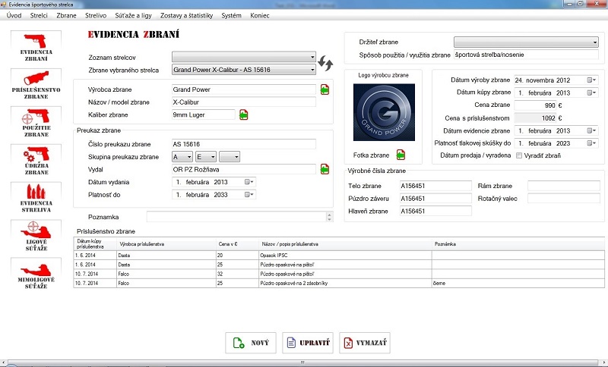Click Fotka zbrane green image icon
The image size is (608, 367).
(401, 155)
